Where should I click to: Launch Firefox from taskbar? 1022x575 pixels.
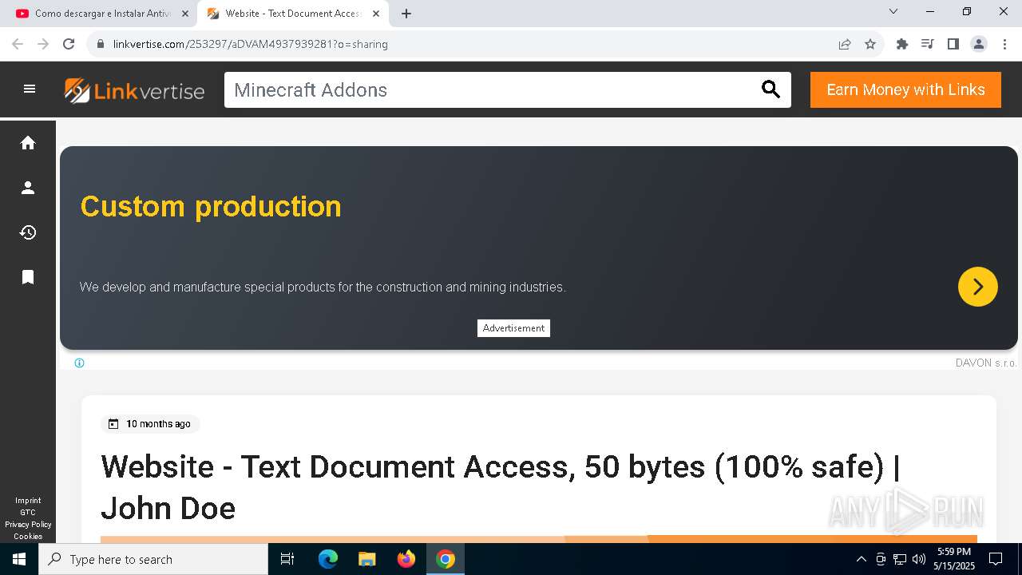[406, 559]
